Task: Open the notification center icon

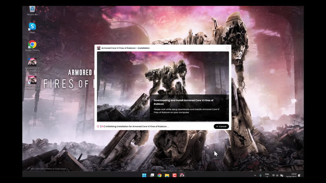Action: click(x=299, y=175)
